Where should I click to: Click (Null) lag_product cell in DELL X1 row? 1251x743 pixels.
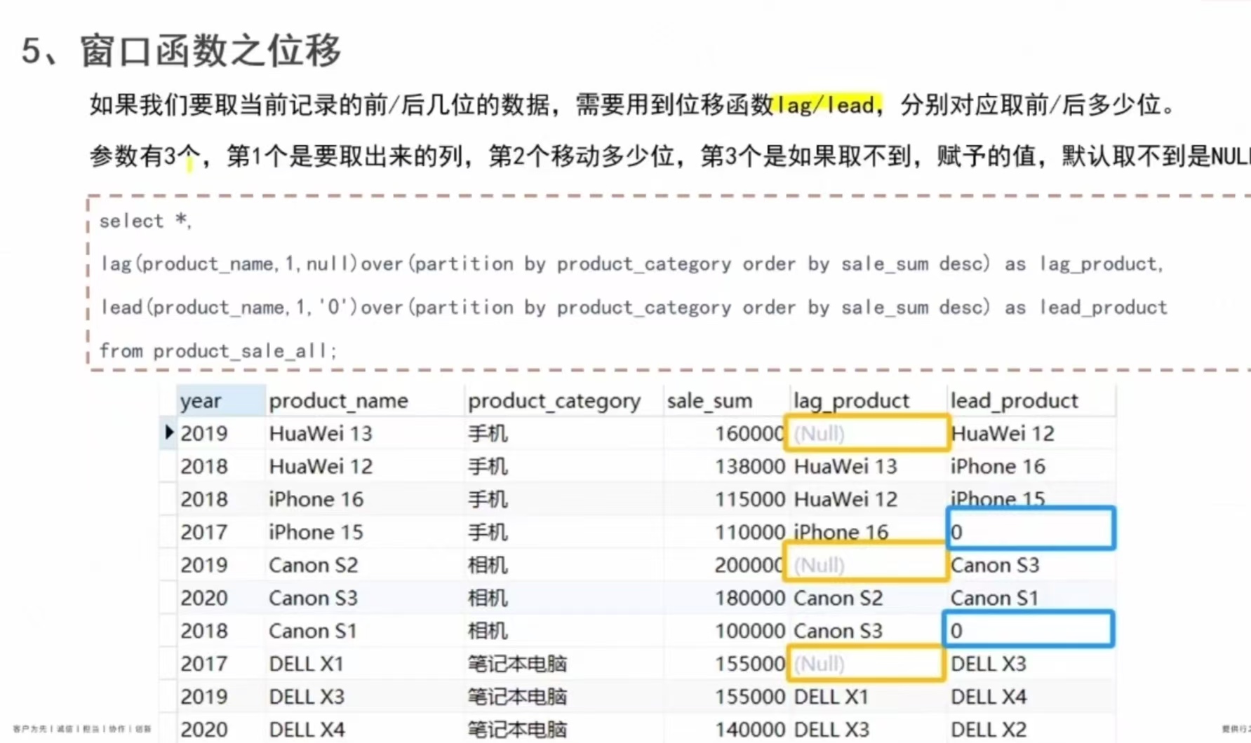pyautogui.click(x=867, y=664)
